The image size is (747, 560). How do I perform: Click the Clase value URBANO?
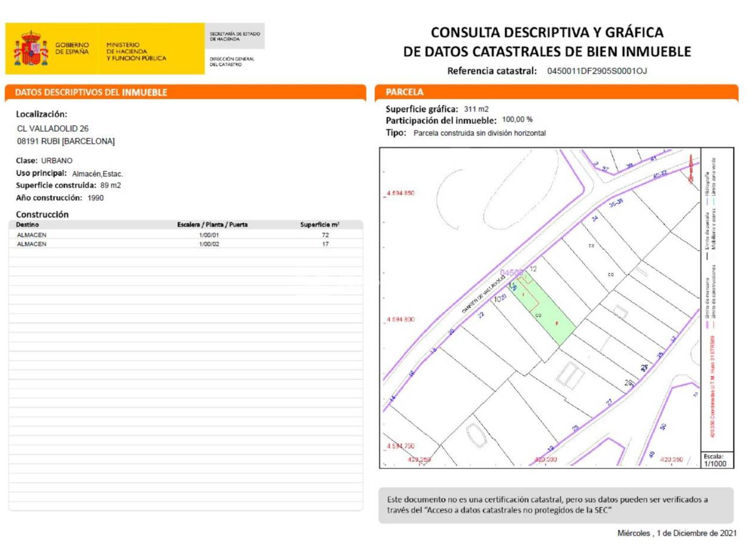[x=57, y=160]
